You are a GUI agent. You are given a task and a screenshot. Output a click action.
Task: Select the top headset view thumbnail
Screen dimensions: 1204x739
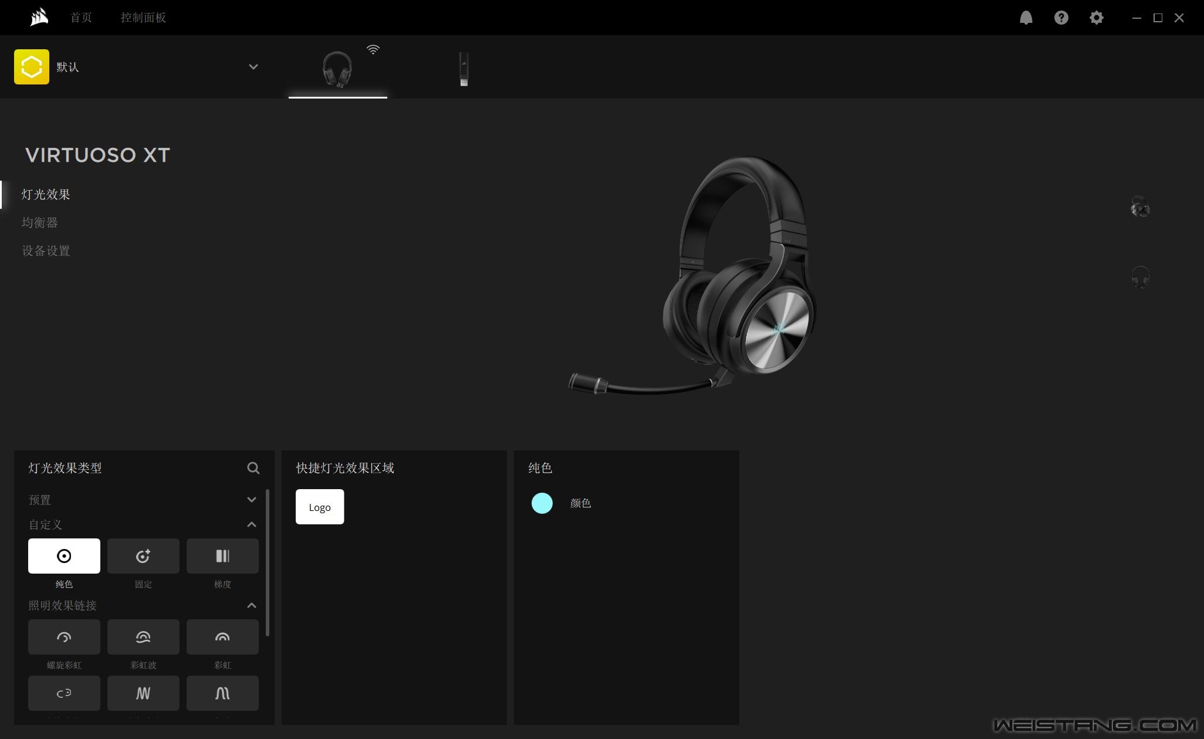(x=1140, y=207)
